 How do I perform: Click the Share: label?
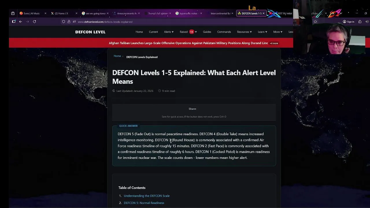coord(192,109)
